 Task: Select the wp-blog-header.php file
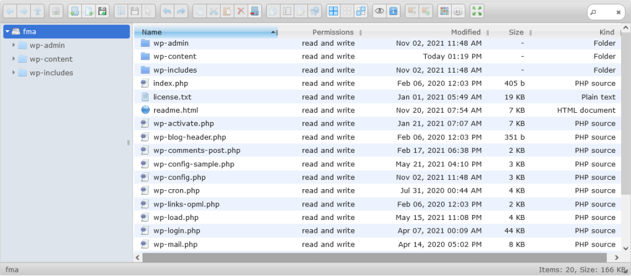pos(378,137)
